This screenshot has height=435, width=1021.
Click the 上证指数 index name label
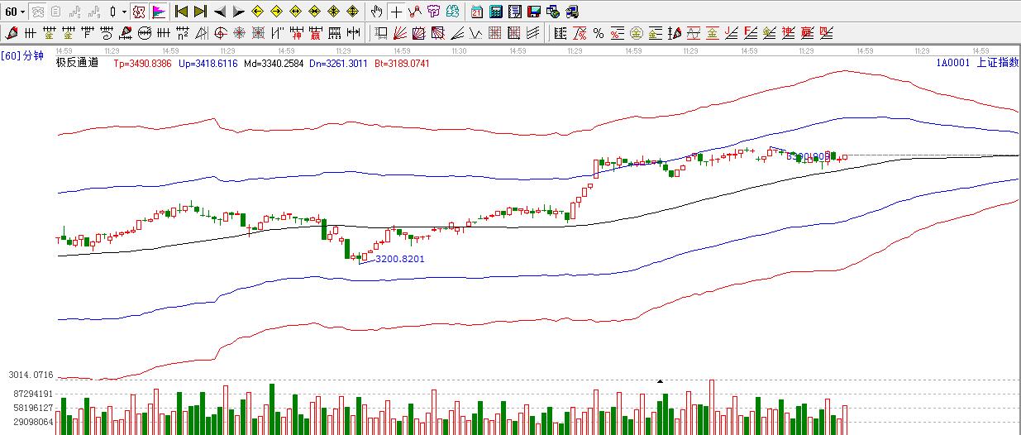[997, 63]
